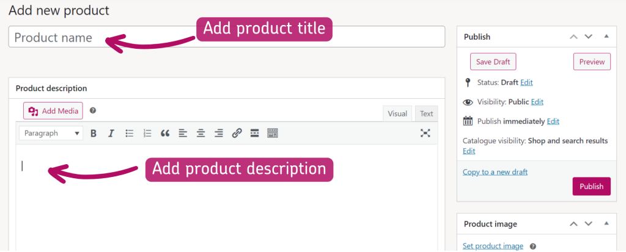Collapse the Publish panel

click(x=606, y=37)
